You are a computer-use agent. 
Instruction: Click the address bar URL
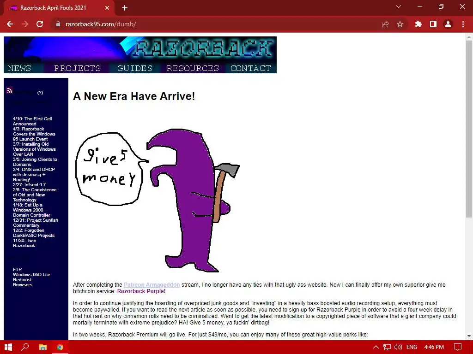click(x=101, y=24)
